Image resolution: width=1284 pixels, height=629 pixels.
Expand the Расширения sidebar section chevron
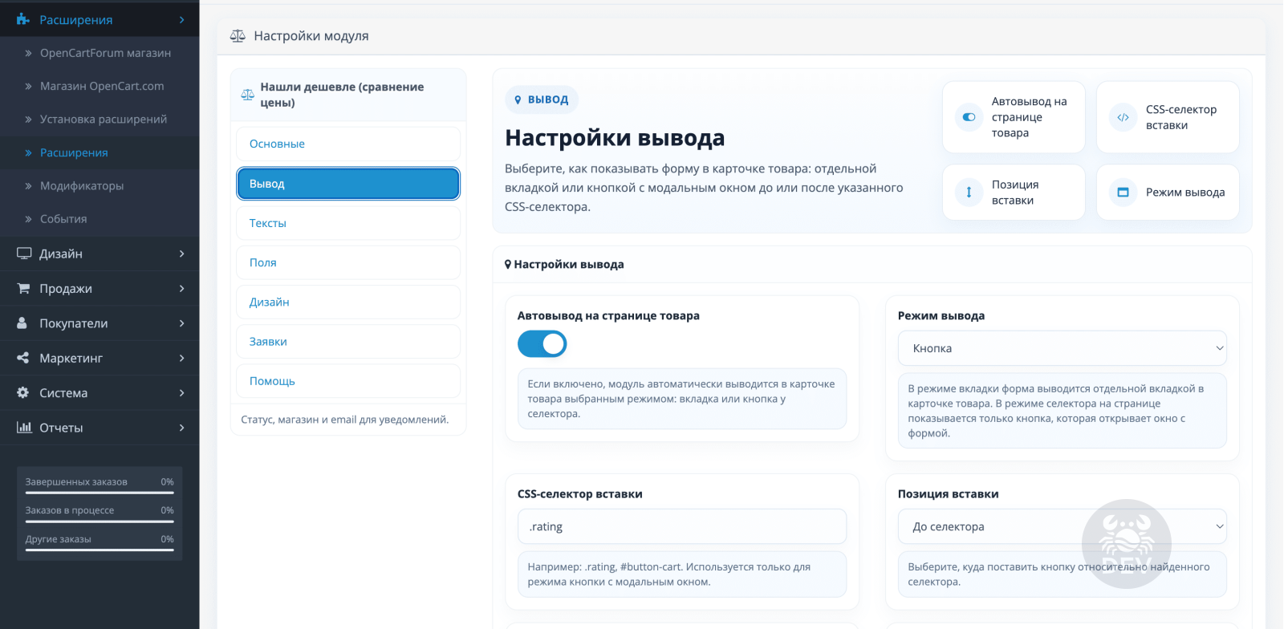[181, 19]
